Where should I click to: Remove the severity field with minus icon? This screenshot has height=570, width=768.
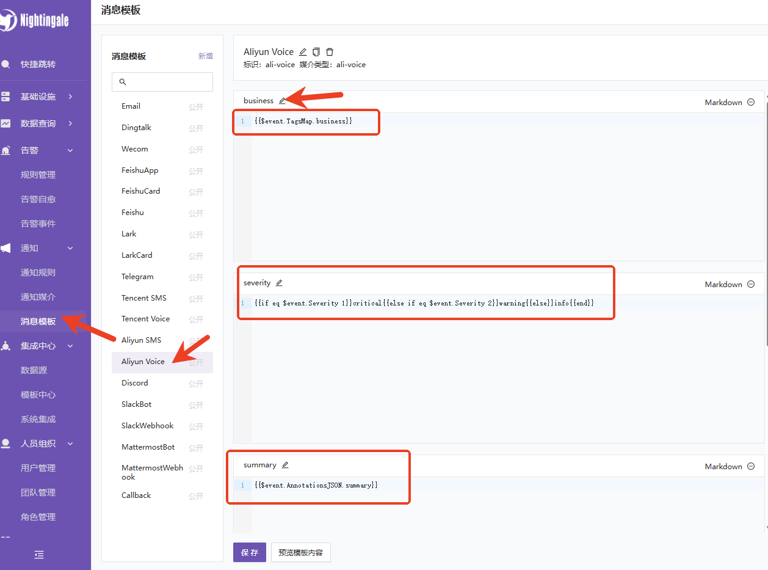point(751,285)
